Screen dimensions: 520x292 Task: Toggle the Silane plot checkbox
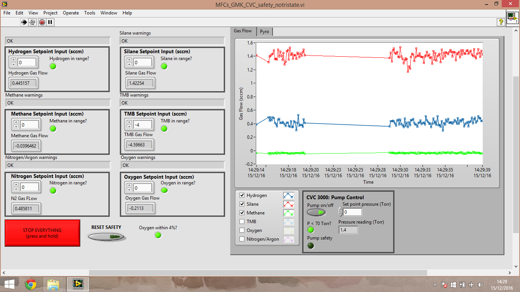(x=242, y=204)
